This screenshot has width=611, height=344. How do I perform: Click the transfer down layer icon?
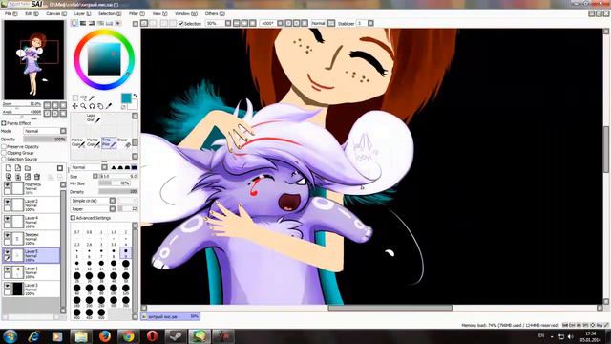point(9,177)
